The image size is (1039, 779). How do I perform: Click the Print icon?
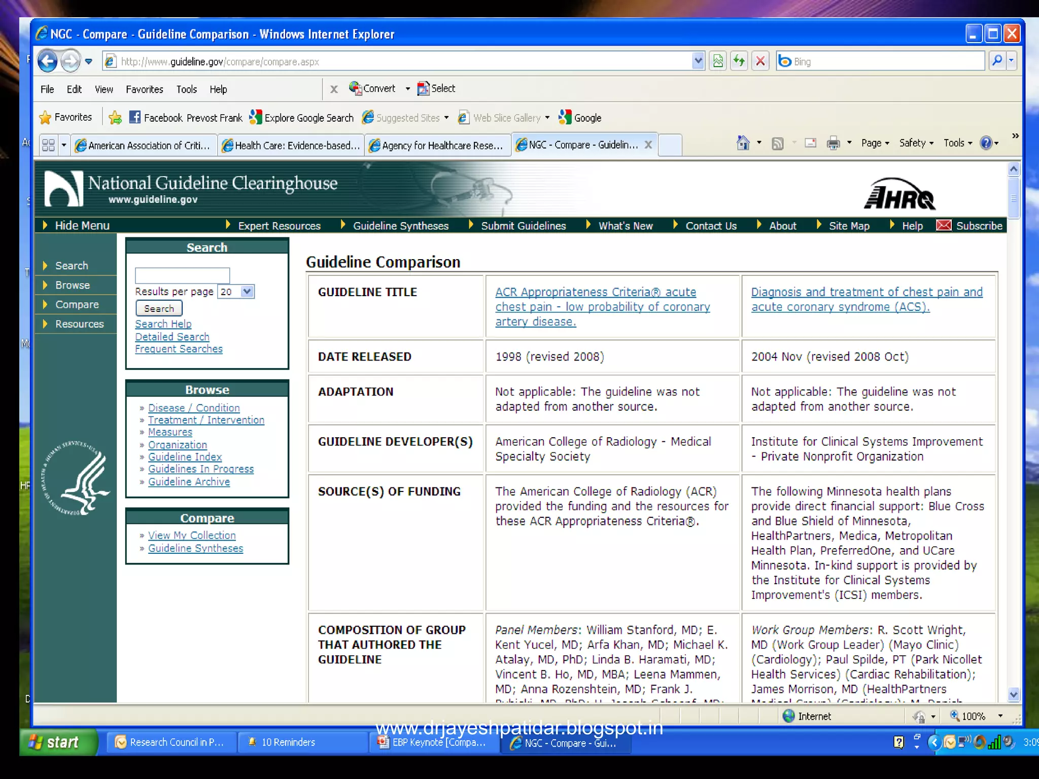click(833, 144)
